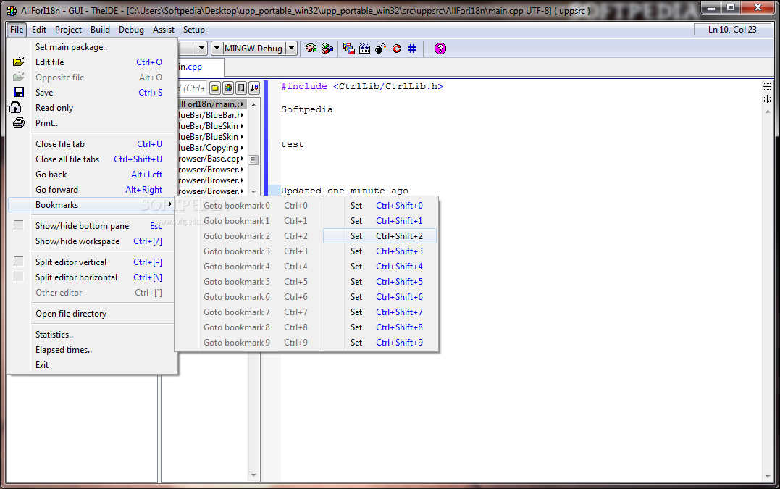Open the right arrow of the MINGW Debug box
Image resolution: width=780 pixels, height=489 pixels.
[292, 49]
